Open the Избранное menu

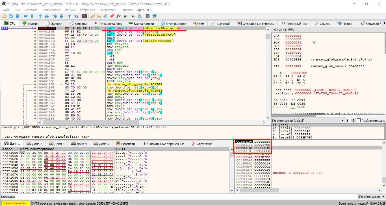tap(87, 10)
